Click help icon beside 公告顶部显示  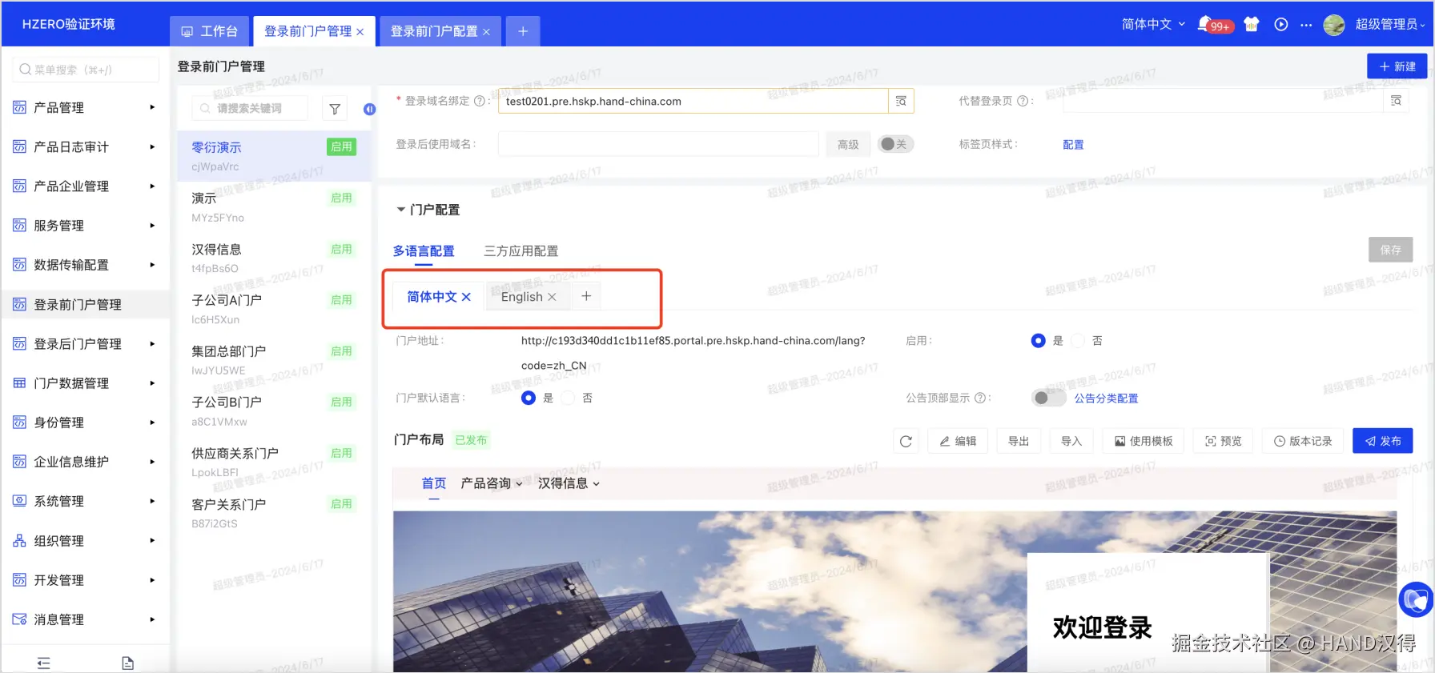pos(980,398)
